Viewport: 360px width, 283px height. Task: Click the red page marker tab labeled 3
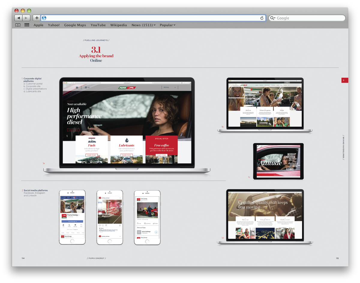click(345, 80)
